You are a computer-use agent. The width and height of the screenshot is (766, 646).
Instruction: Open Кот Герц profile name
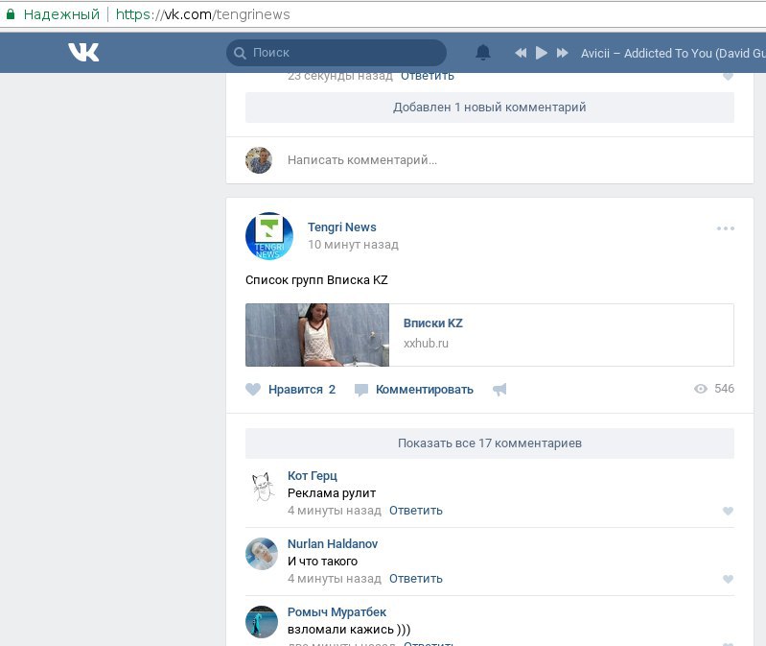pos(313,476)
